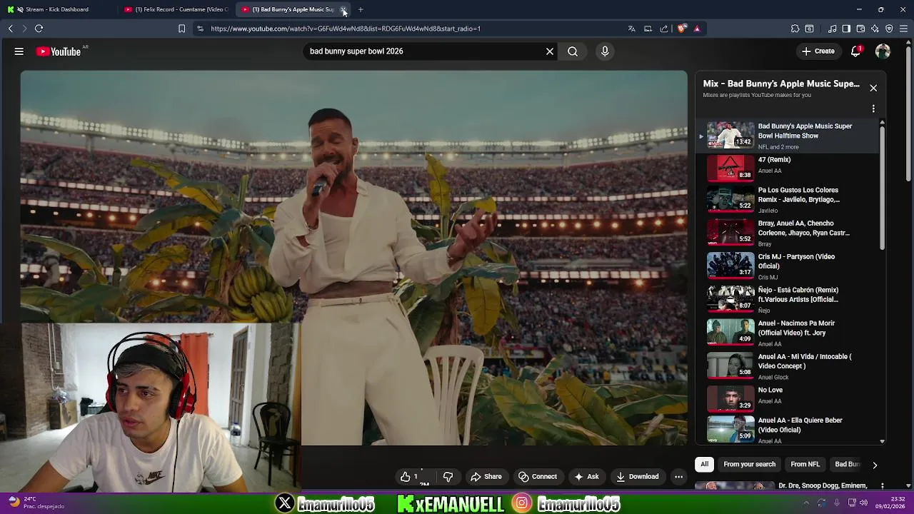Open Brave Wallet icon

860,29
